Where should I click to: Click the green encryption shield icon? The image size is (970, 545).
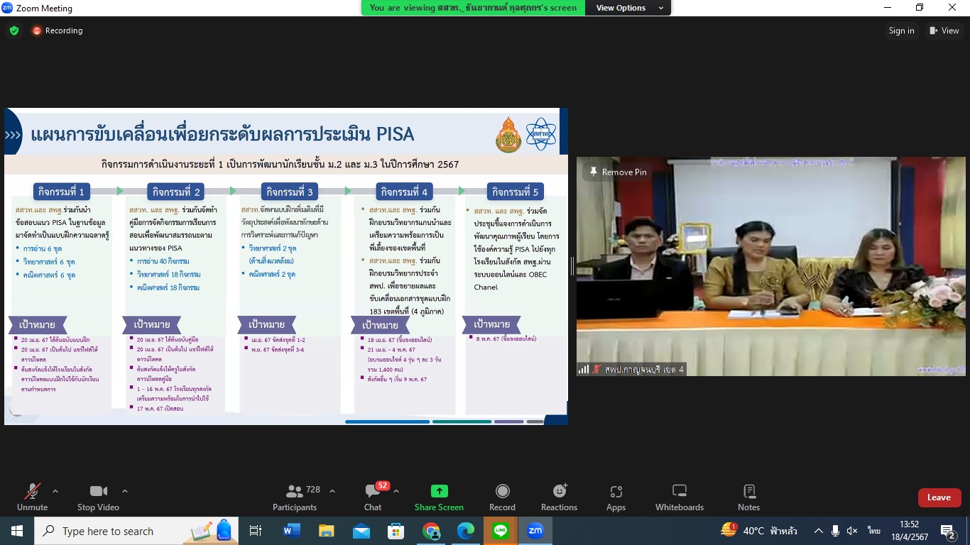click(x=14, y=31)
